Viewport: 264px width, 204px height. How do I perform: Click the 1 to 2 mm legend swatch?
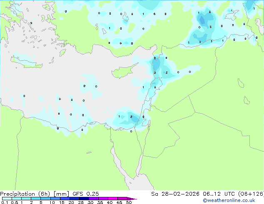[x=26, y=199]
